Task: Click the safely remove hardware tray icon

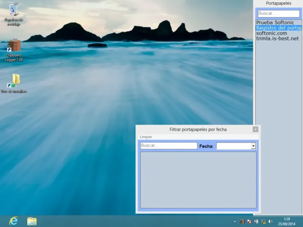Action: [x=256, y=221]
